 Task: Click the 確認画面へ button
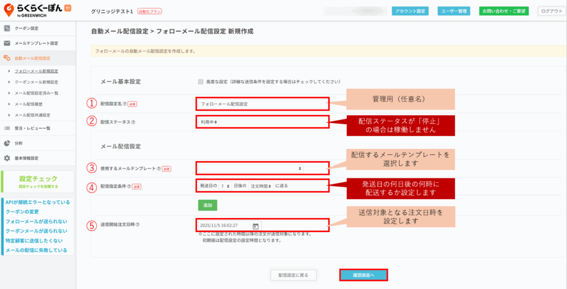[x=363, y=275]
